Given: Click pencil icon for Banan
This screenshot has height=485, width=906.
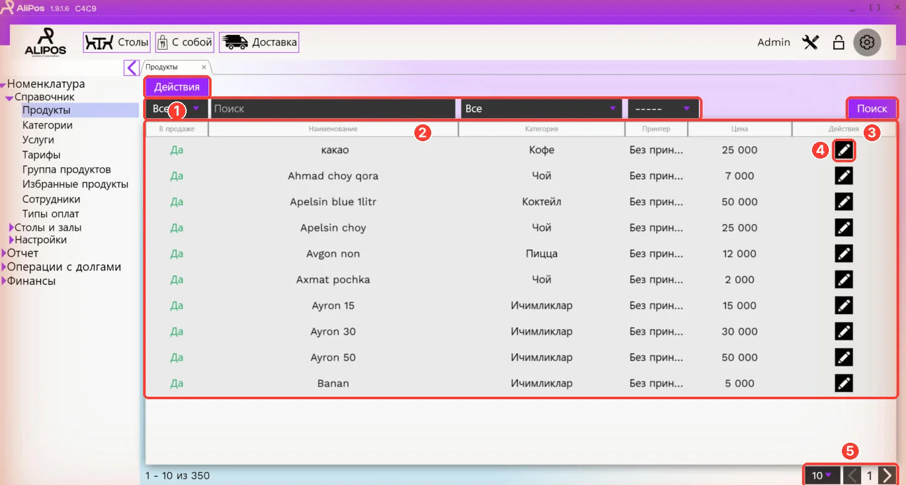Looking at the screenshot, I should [844, 383].
